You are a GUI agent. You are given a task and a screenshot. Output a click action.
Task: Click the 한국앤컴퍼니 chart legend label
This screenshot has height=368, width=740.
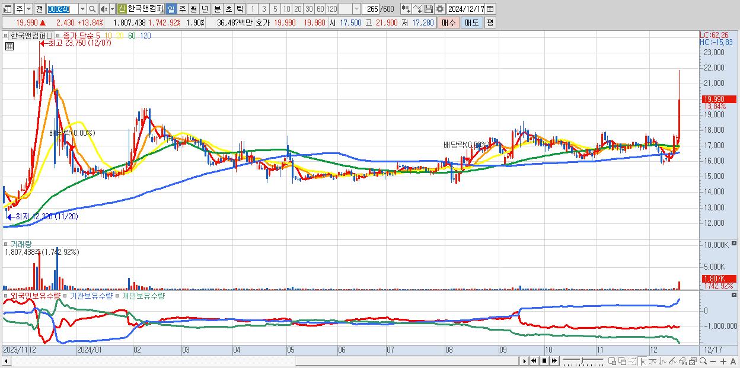32,36
